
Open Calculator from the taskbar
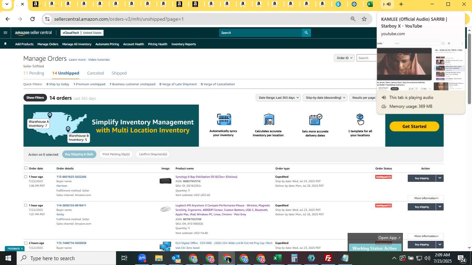coord(294,258)
